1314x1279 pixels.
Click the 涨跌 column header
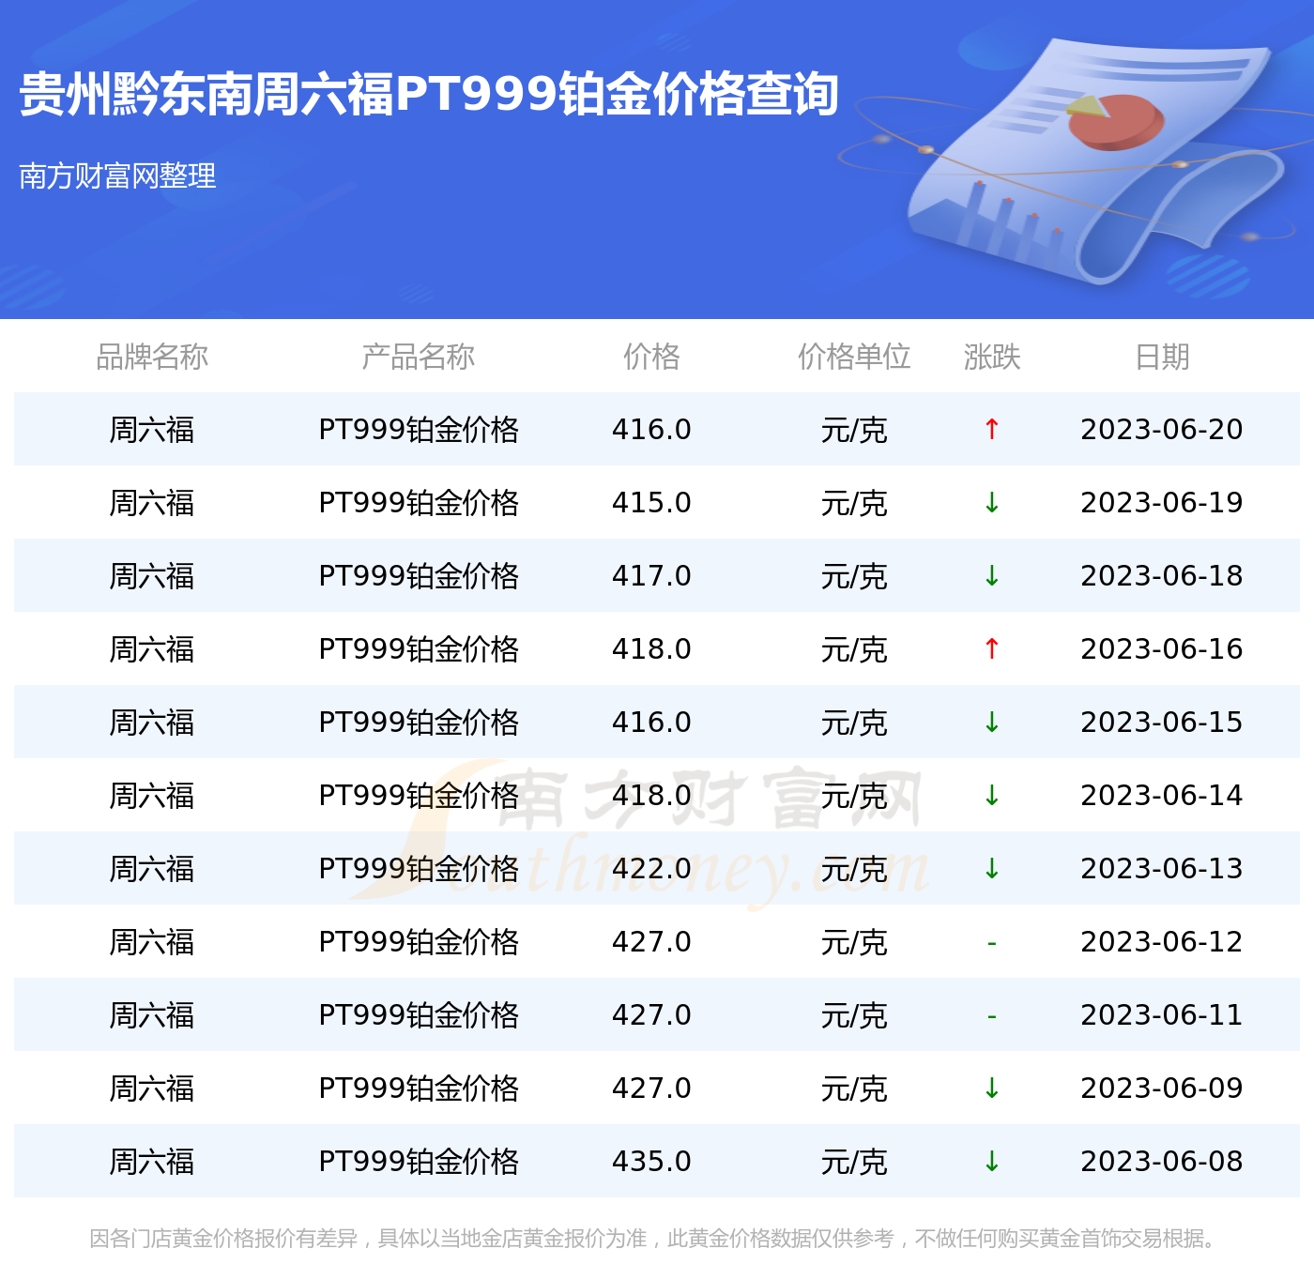(992, 357)
